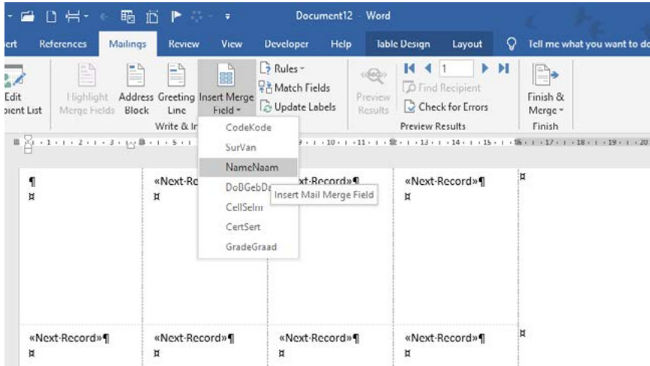Select the CellSelnr merge field
Viewport: 650px width, 366px height.
248,207
